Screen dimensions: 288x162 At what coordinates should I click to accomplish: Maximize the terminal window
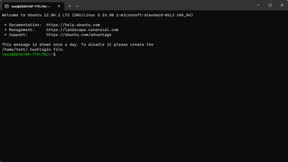(270, 5)
